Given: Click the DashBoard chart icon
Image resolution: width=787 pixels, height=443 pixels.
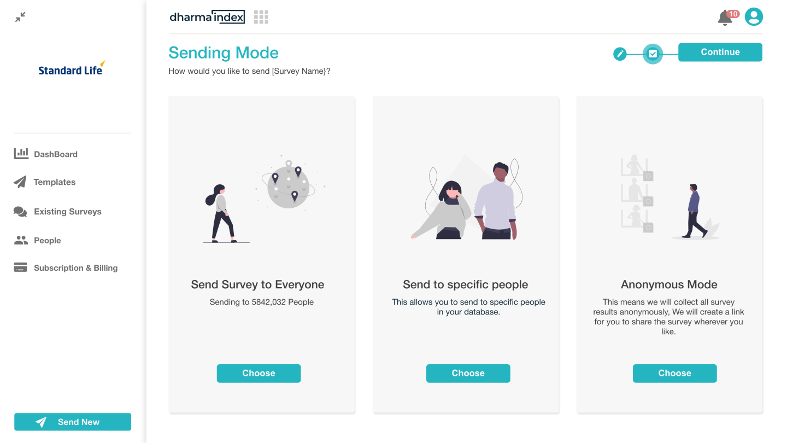Looking at the screenshot, I should tap(21, 154).
